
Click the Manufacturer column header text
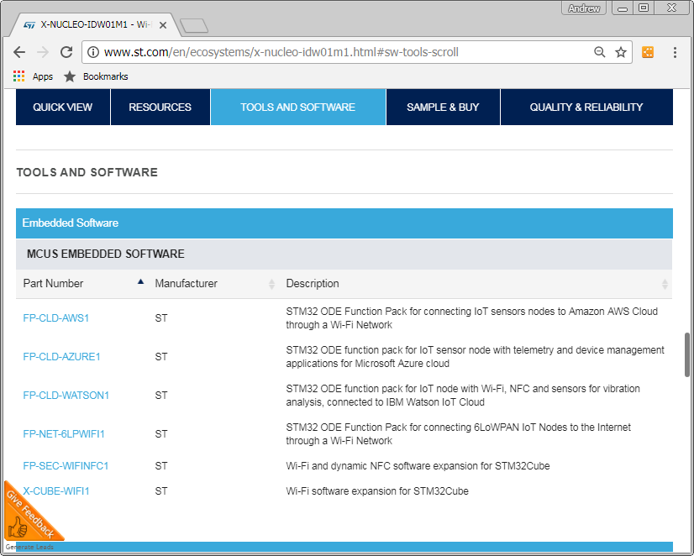point(186,284)
